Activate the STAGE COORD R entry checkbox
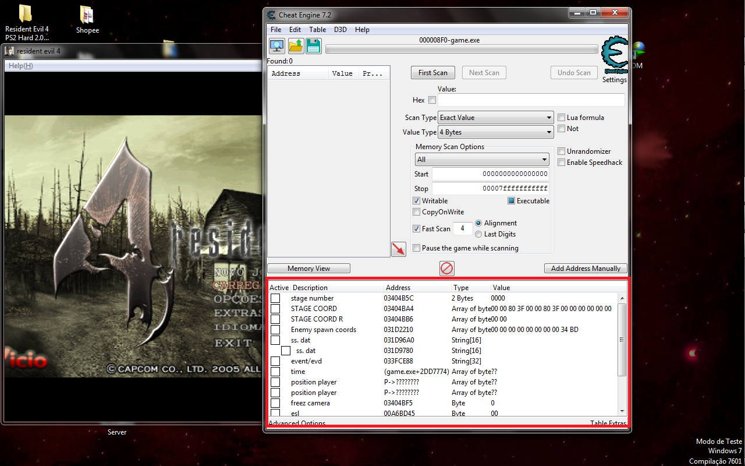The width and height of the screenshot is (745, 466). tap(275, 319)
